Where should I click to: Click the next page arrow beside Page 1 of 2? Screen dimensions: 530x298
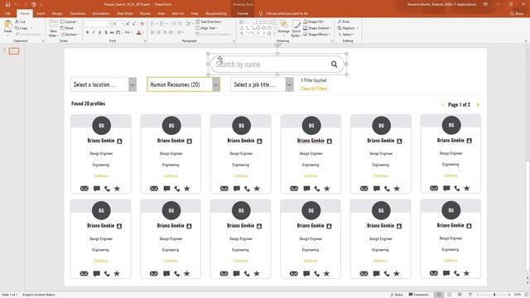click(478, 105)
